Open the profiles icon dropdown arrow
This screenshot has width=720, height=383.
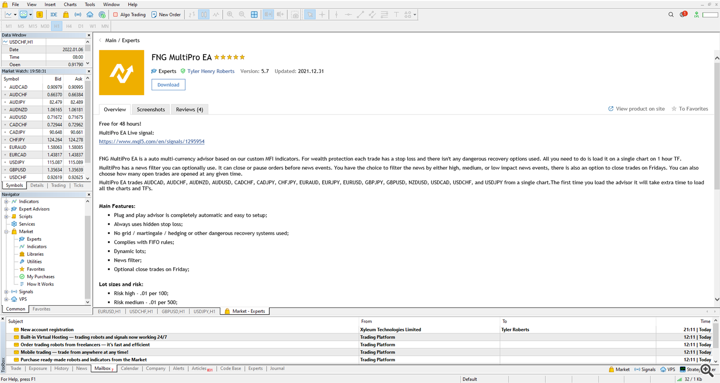30,14
